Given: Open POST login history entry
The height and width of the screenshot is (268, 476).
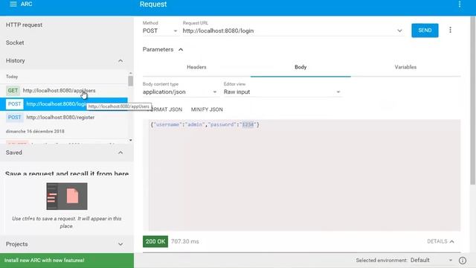Looking at the screenshot, I should click(64, 104).
